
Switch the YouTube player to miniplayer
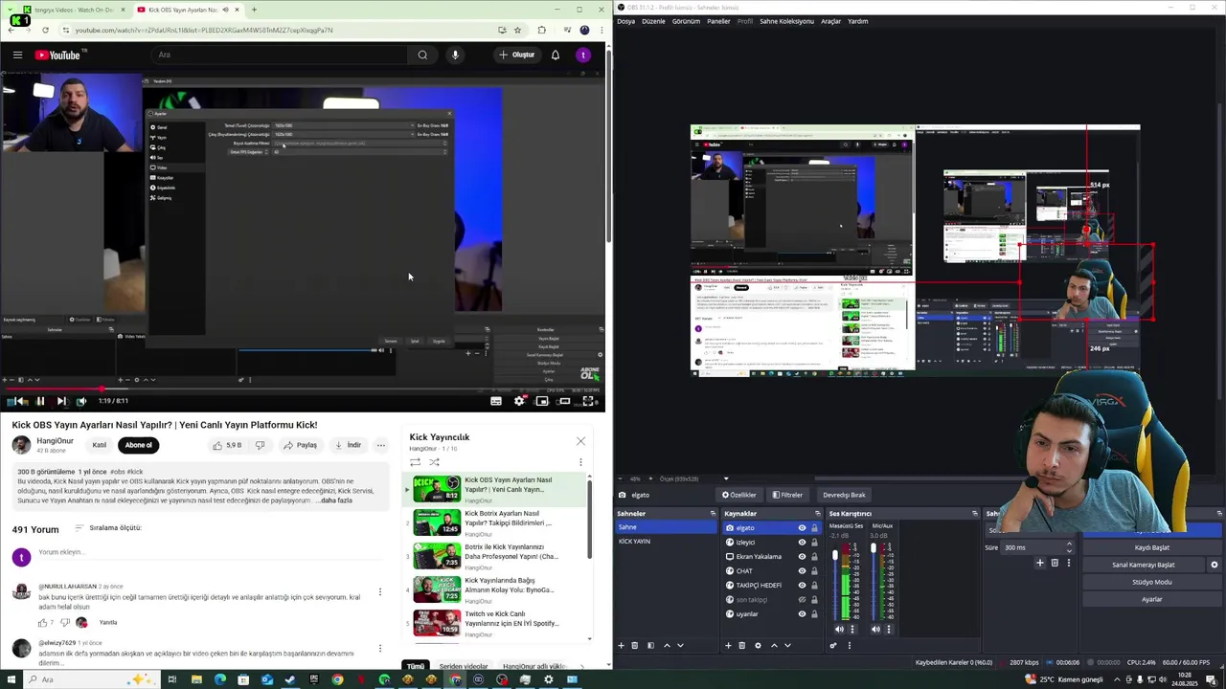[x=542, y=401]
